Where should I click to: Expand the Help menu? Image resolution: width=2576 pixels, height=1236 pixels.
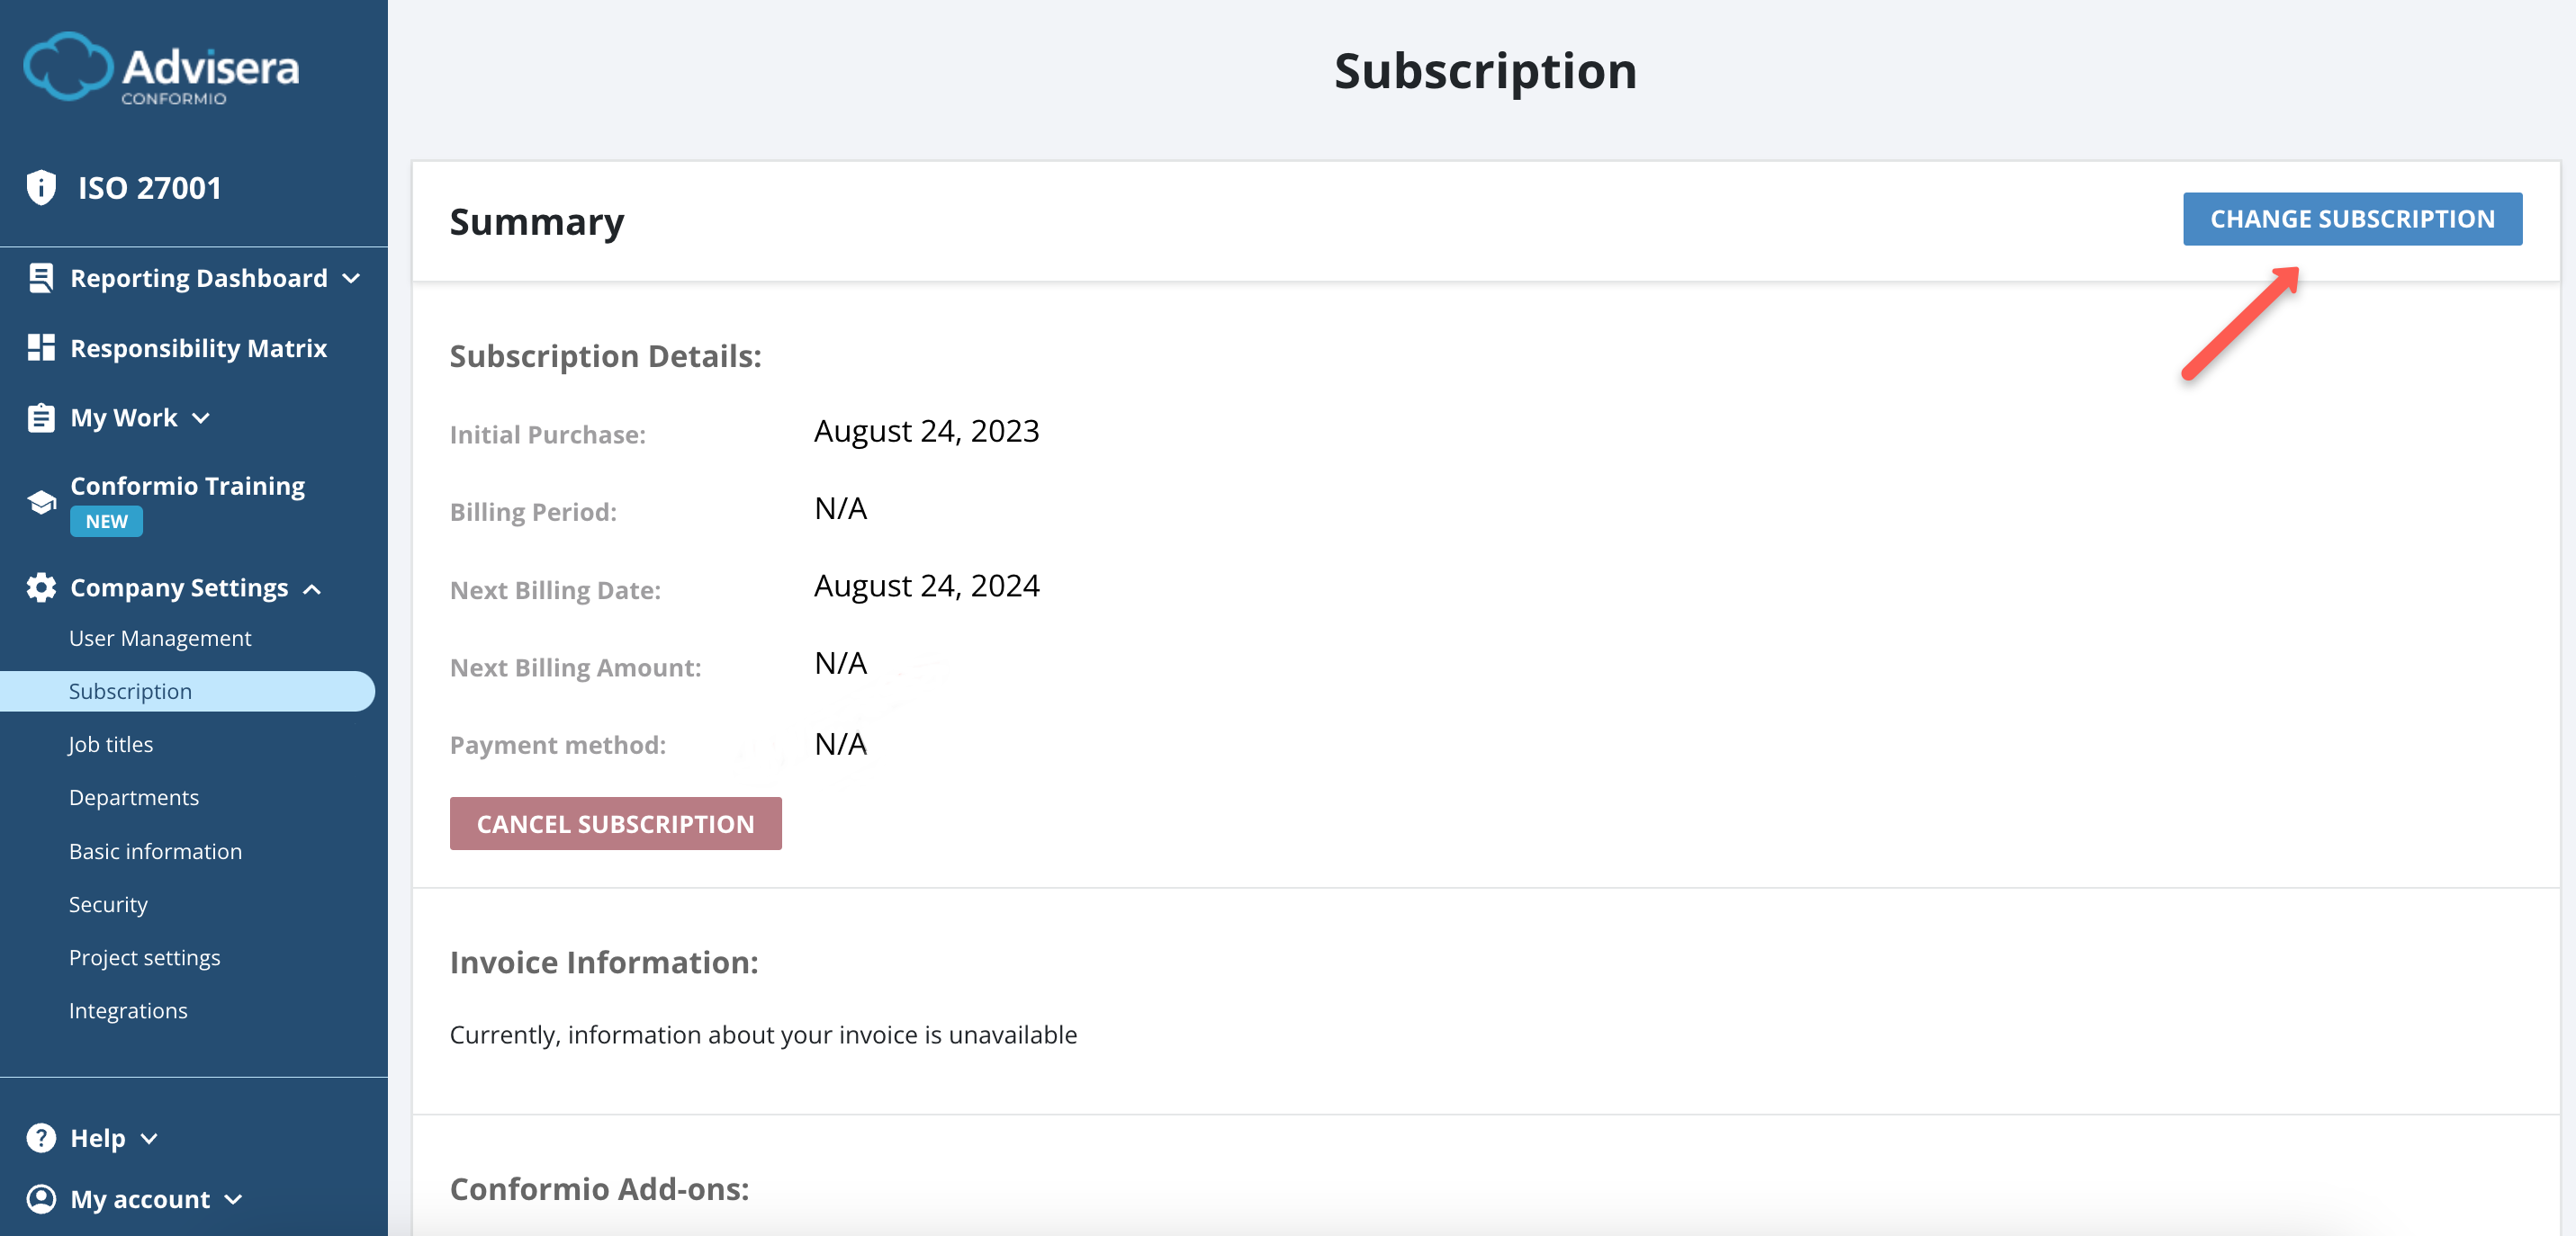150,1139
